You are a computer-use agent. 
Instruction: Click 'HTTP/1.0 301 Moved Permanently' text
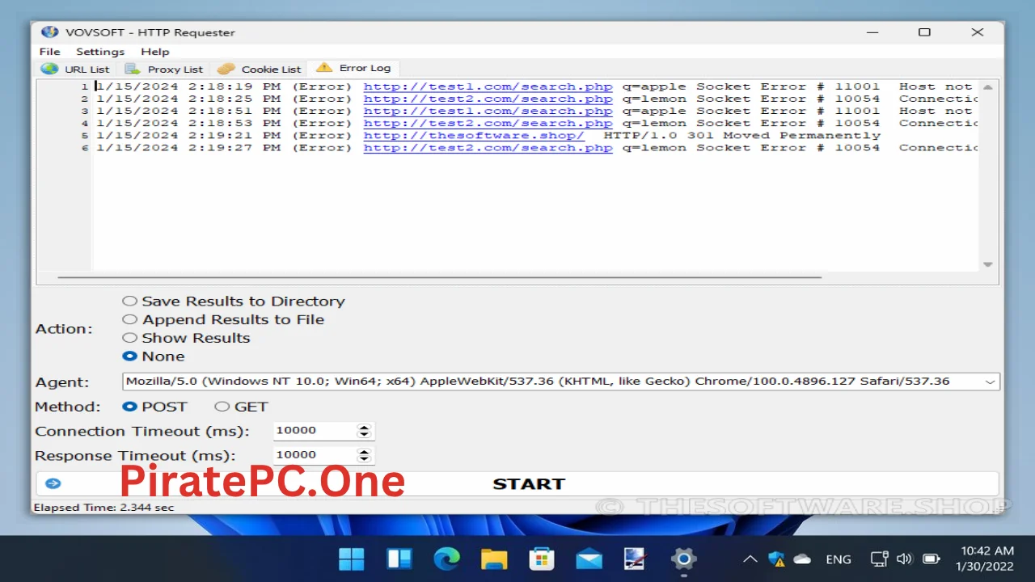pos(742,135)
